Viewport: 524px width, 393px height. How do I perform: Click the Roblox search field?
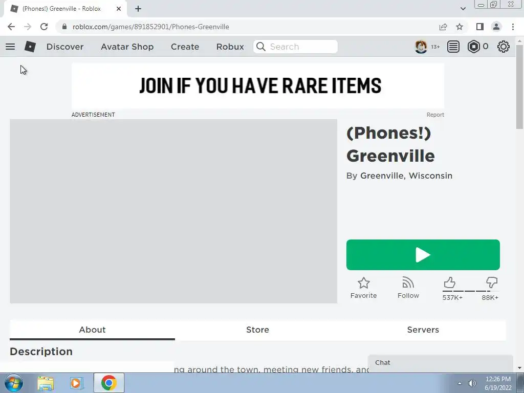(x=295, y=47)
